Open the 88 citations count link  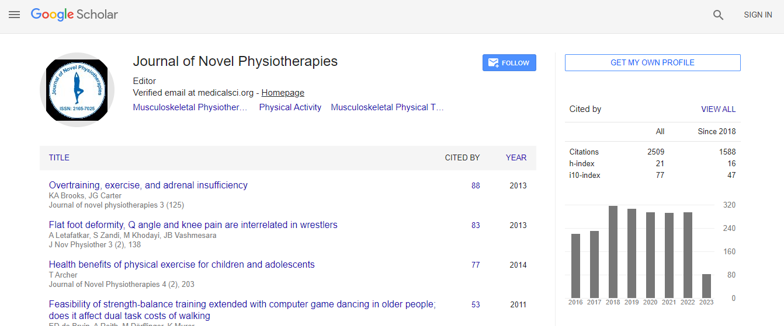coord(476,185)
